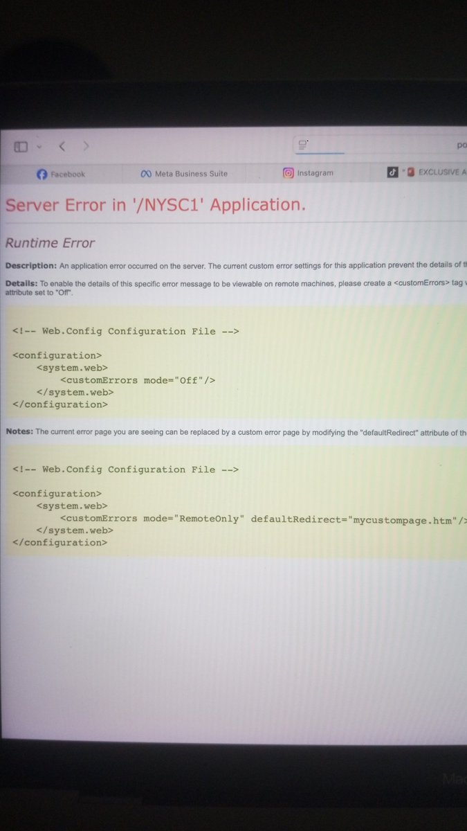Click the Meta infinity logo icon
The height and width of the screenshot is (831, 467).
[x=146, y=174]
